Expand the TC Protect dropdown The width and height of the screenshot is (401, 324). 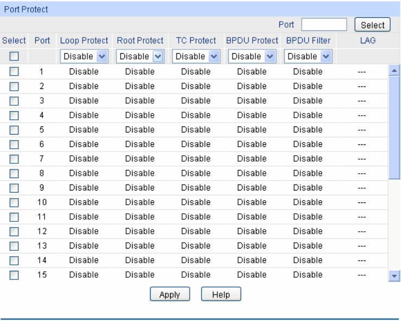point(196,56)
